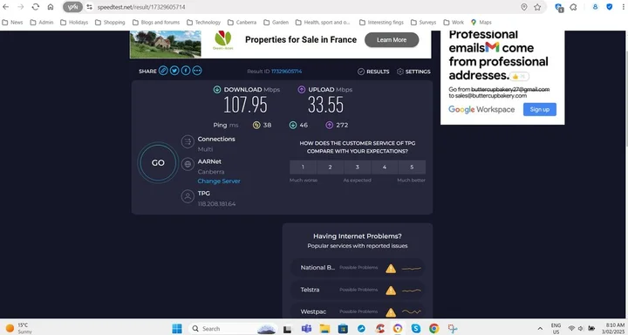Image resolution: width=628 pixels, height=335 pixels.
Task: Open Telstra reported issues row
Action: pos(358,290)
